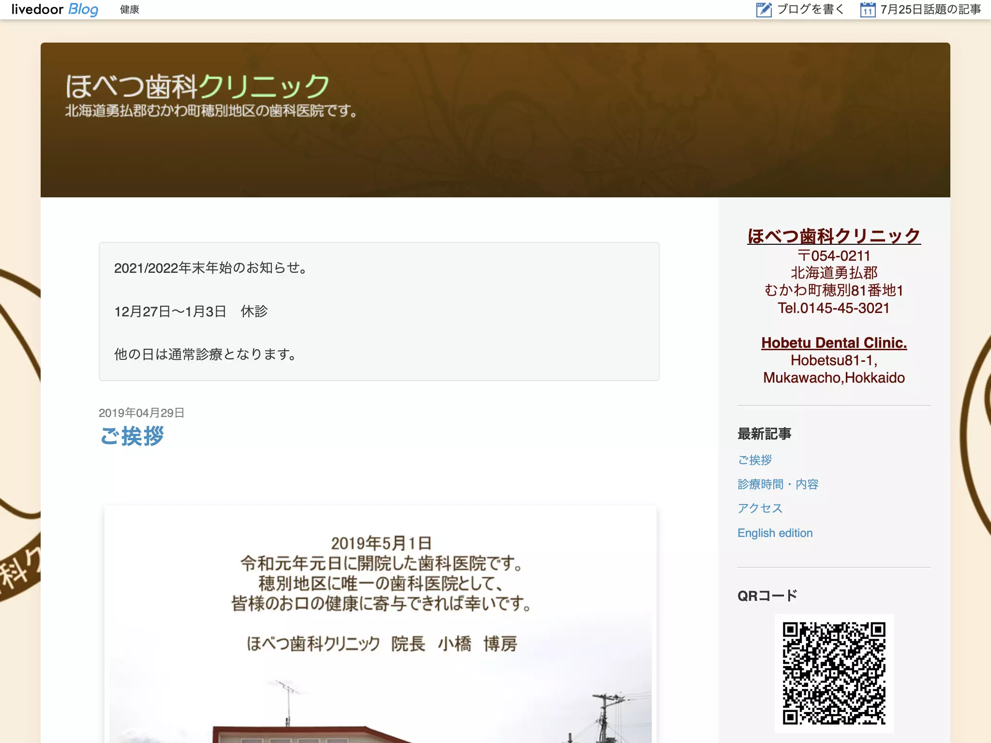Click the calendar icon in top bar
This screenshot has height=743, width=991.
pos(868,10)
